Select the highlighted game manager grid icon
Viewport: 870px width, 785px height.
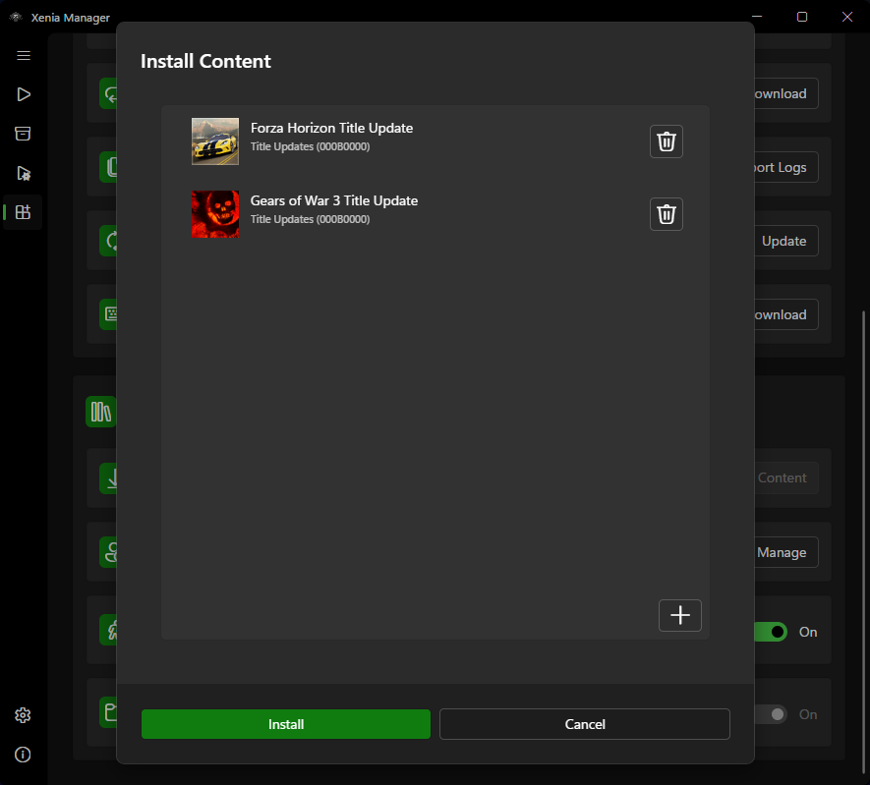[x=23, y=212]
